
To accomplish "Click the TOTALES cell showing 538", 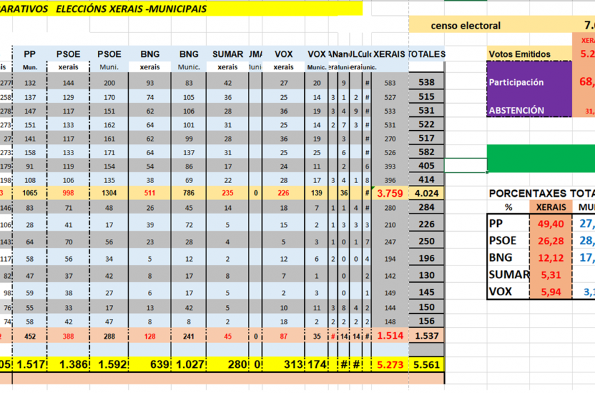I will tap(426, 83).
